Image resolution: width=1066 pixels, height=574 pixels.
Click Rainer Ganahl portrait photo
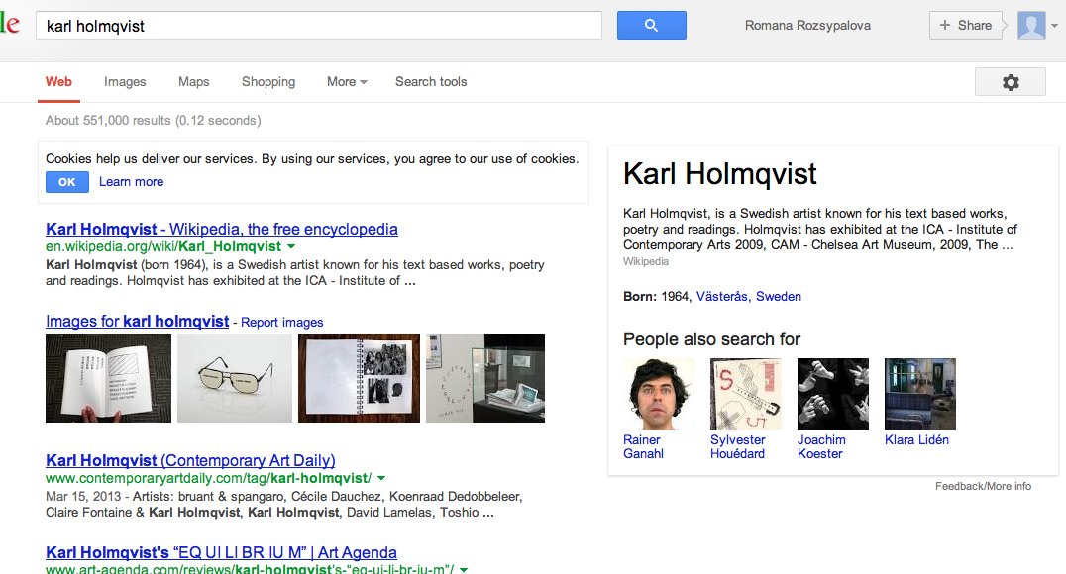[x=659, y=394]
